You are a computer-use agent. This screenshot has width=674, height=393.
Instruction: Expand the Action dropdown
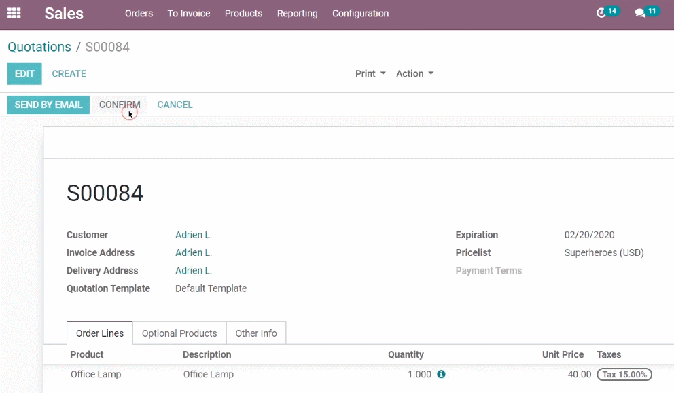415,73
